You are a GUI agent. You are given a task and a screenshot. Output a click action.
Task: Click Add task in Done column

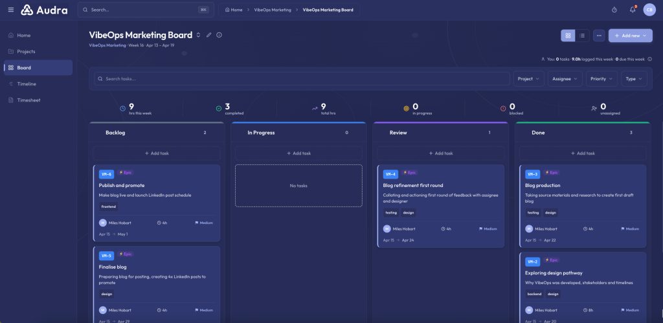pyautogui.click(x=583, y=153)
